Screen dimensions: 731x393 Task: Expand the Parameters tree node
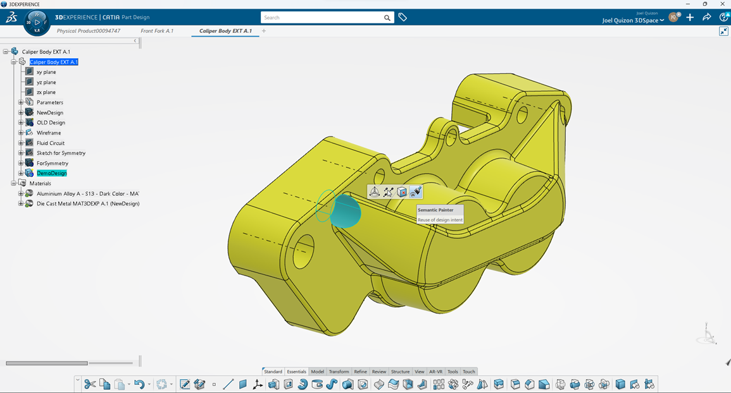[21, 102]
